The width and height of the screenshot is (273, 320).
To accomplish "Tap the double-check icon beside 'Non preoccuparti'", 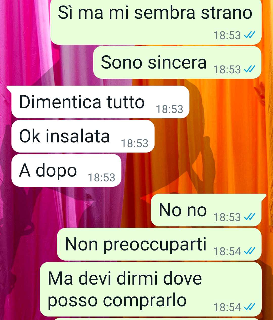I will tap(249, 251).
